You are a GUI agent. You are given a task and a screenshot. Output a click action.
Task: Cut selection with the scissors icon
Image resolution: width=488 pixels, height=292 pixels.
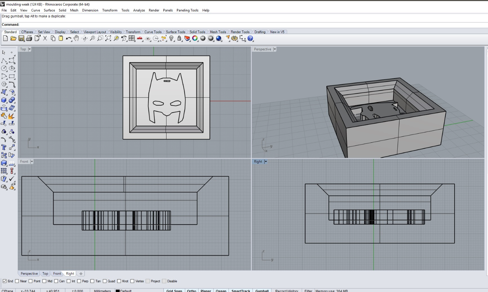(x=45, y=39)
